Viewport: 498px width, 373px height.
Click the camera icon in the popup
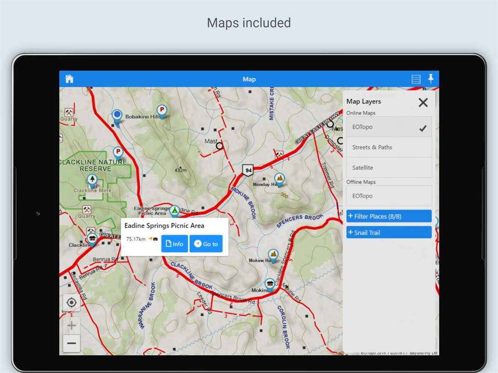(x=155, y=239)
